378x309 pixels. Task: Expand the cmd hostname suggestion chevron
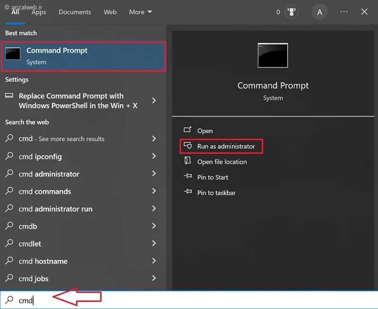(154, 261)
